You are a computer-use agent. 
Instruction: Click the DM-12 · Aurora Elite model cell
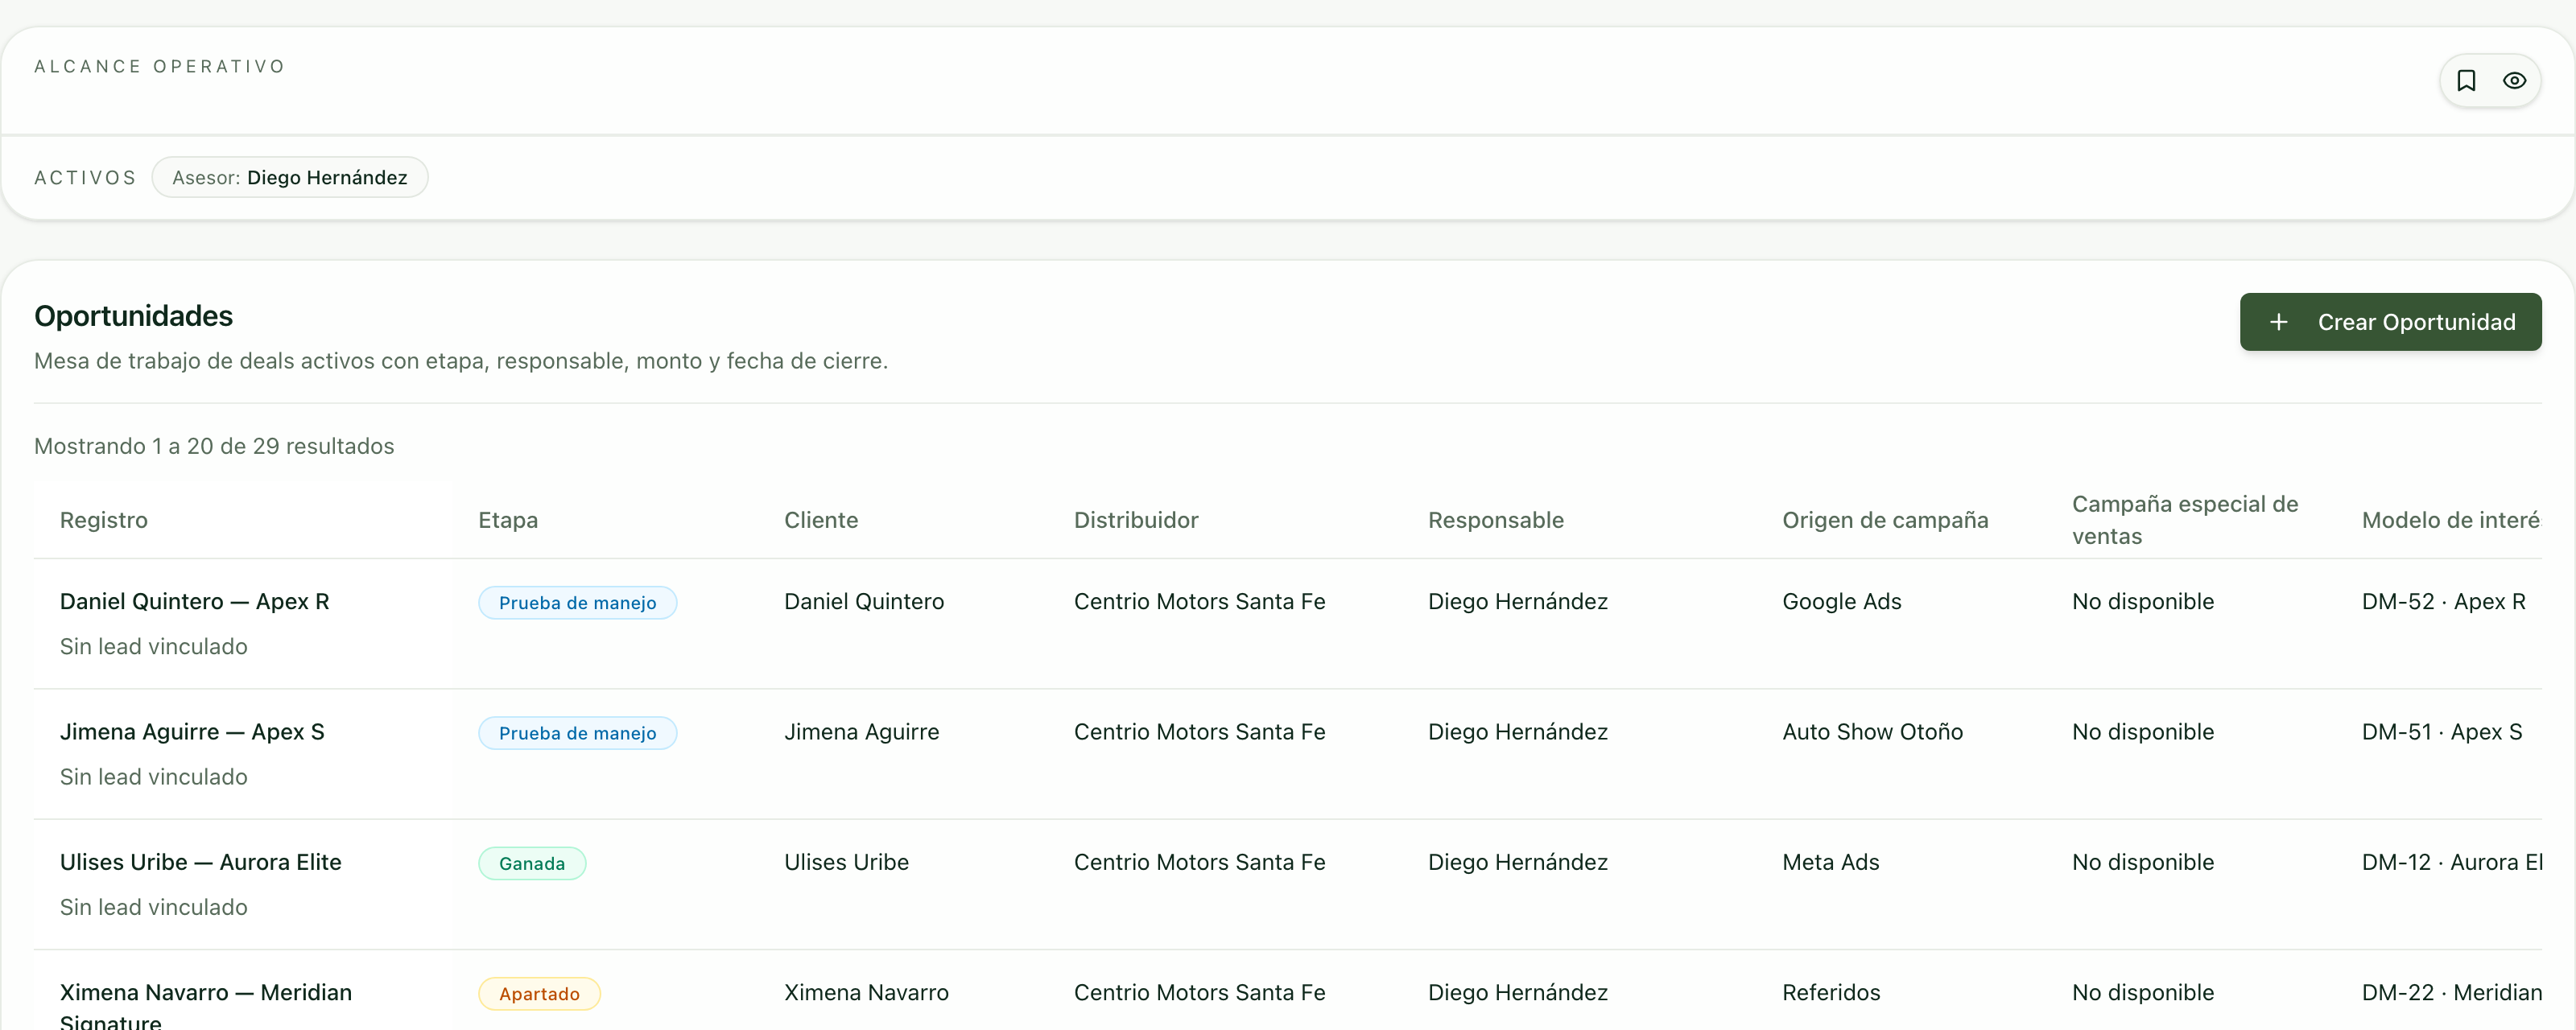pos(2451,862)
